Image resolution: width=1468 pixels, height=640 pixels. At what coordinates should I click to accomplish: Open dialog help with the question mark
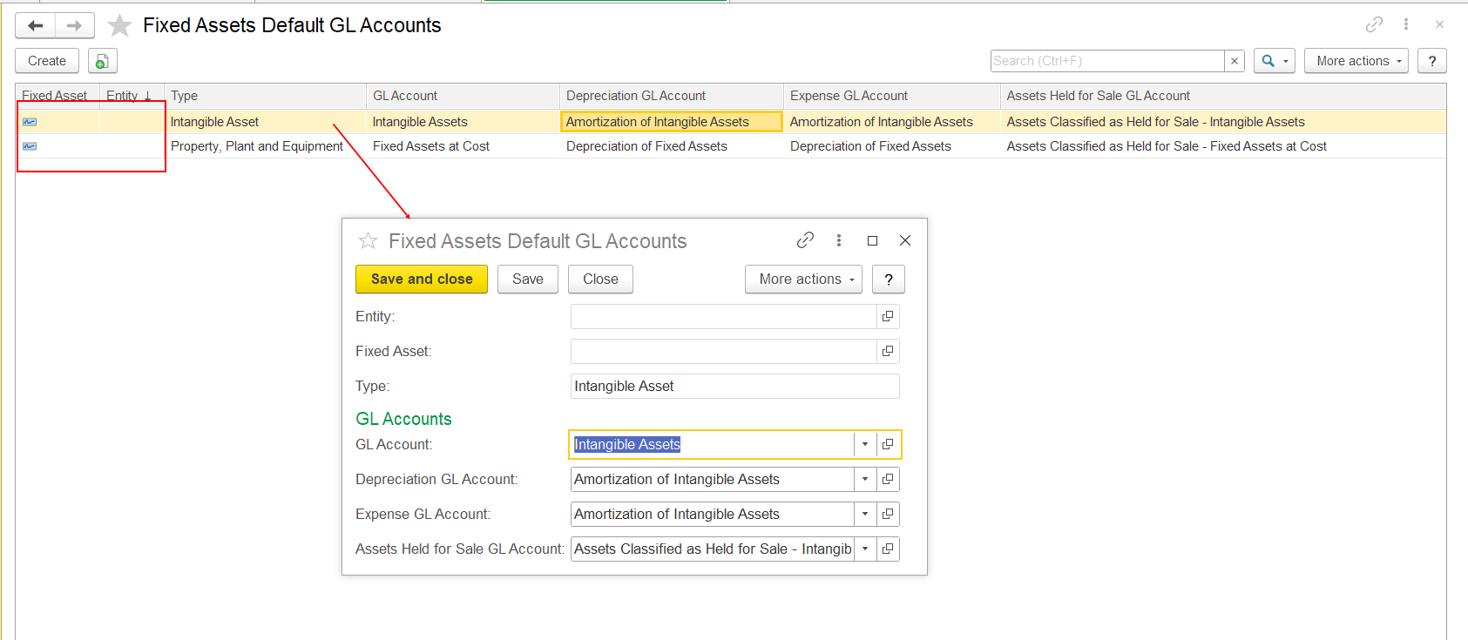[x=889, y=280]
